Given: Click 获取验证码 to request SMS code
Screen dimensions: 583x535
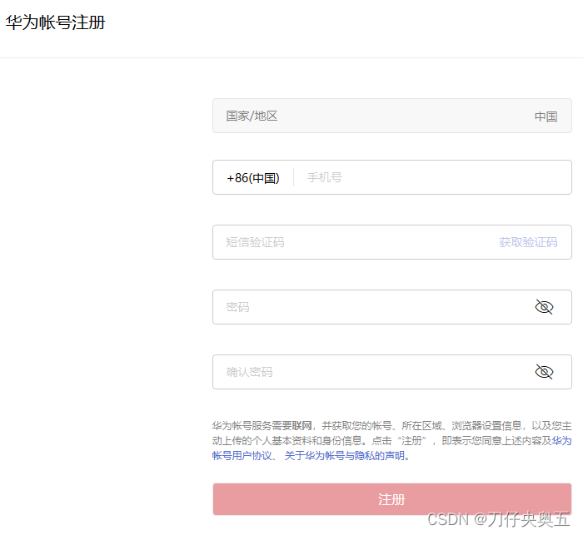Looking at the screenshot, I should (x=528, y=242).
